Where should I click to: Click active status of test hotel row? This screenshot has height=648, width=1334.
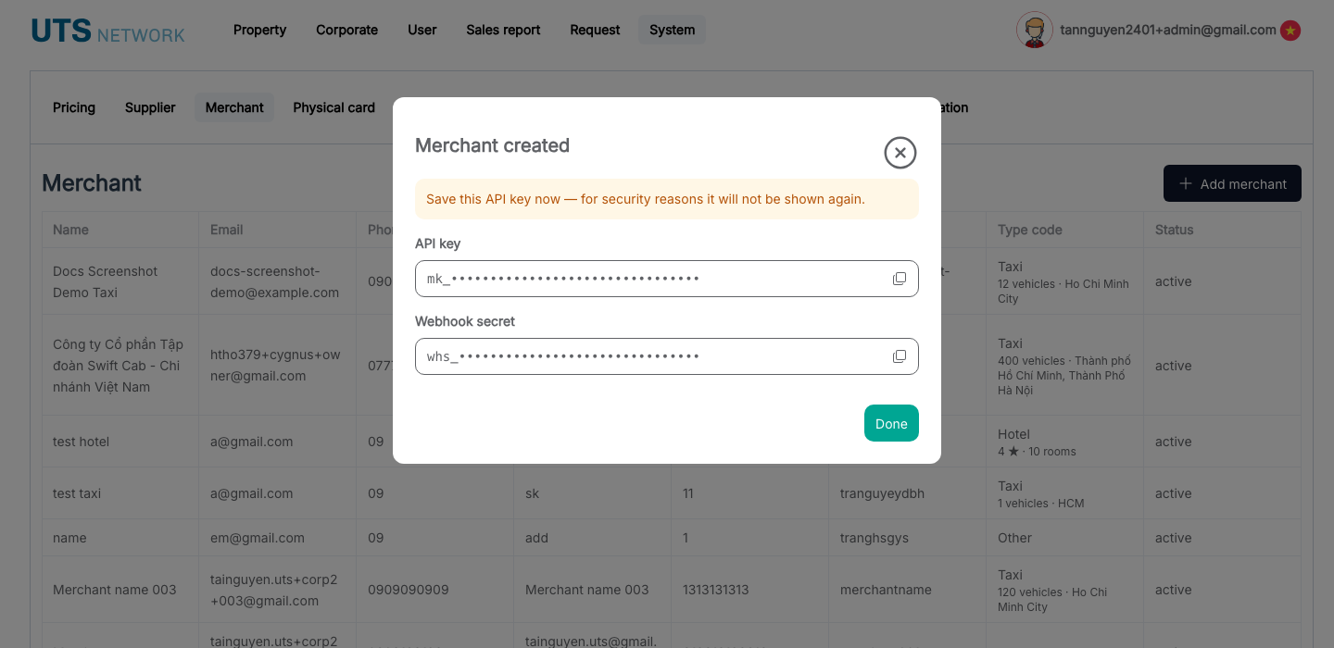coord(1173,442)
